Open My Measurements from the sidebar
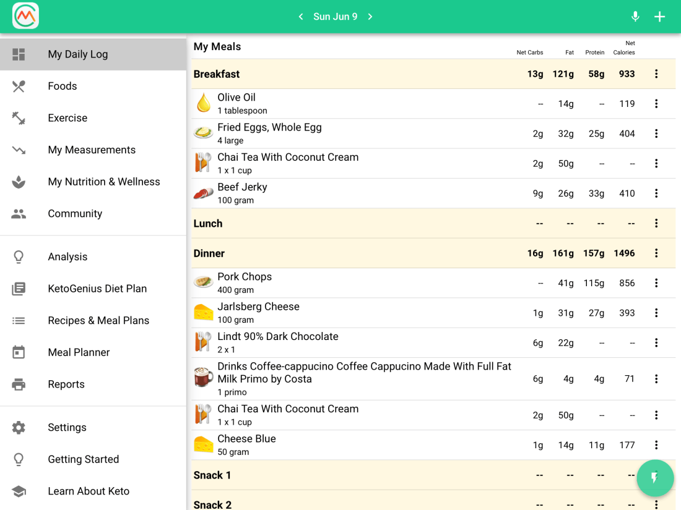The width and height of the screenshot is (681, 510). pyautogui.click(x=92, y=150)
